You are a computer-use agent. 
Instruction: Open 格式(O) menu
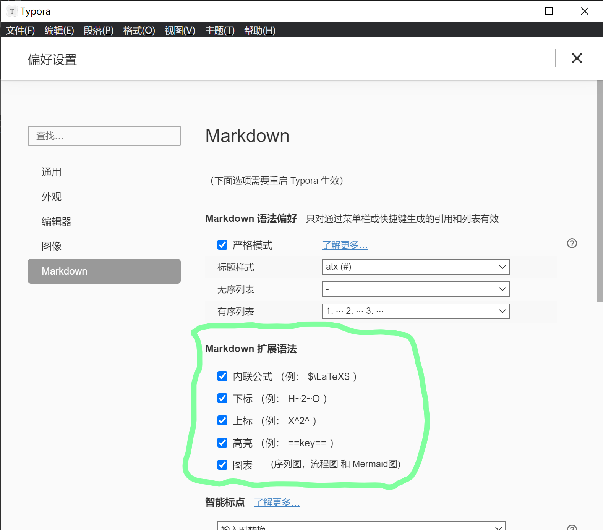pos(139,31)
